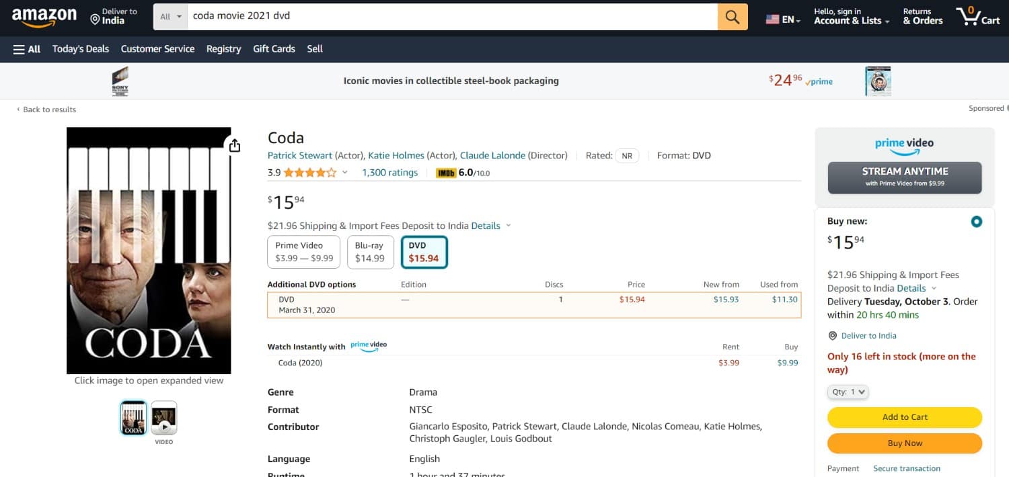Click the New from $15.93 link

[x=726, y=300]
